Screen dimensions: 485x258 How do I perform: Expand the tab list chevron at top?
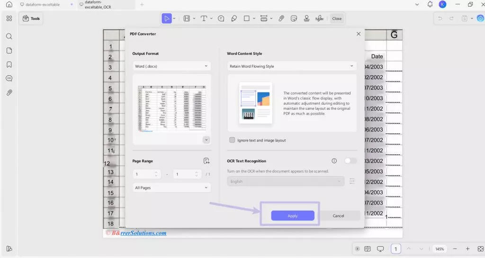tap(417, 4)
